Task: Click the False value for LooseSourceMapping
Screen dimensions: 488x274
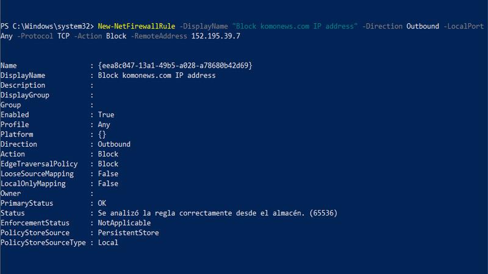Action: pyautogui.click(x=108, y=174)
